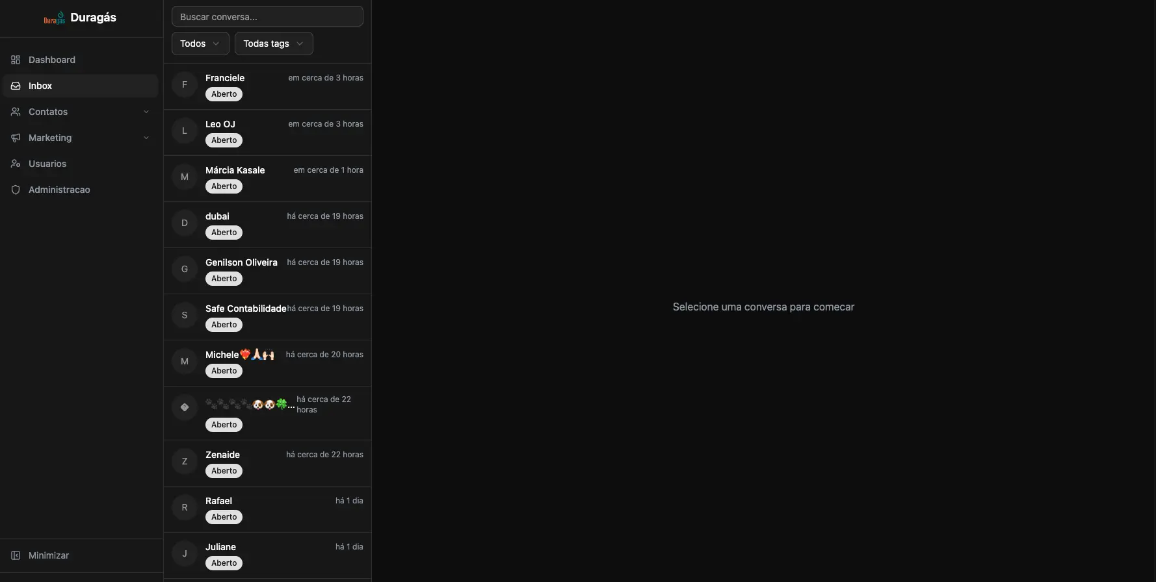The width and height of the screenshot is (1156, 582).
Task: Open the paw and dog emoji conversation
Action: pyautogui.click(x=267, y=413)
